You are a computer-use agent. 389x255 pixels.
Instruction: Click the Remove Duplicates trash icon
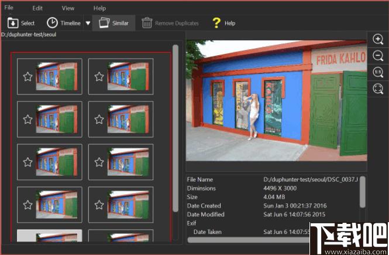[x=147, y=23]
